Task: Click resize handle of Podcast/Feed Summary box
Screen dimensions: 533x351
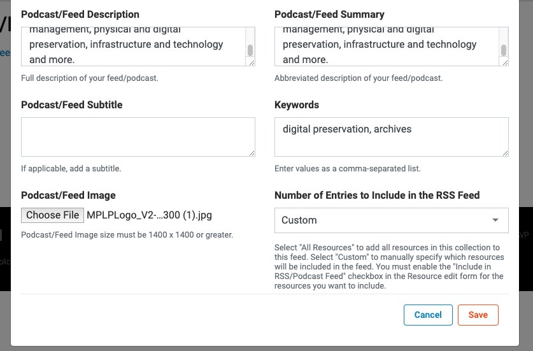Action: point(505,62)
